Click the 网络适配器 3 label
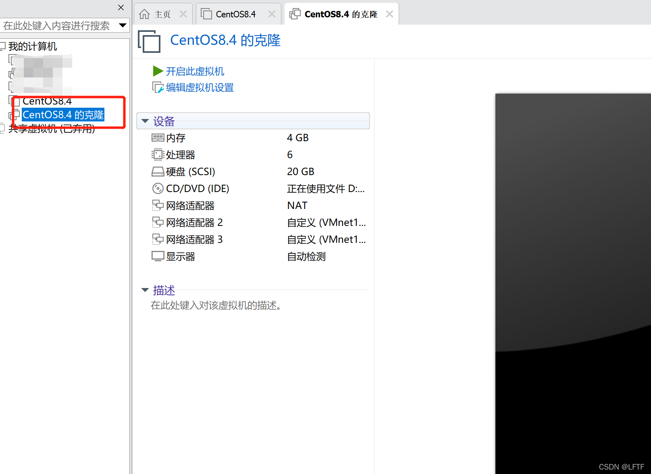Viewport: 651px width, 474px height. pyautogui.click(x=194, y=240)
